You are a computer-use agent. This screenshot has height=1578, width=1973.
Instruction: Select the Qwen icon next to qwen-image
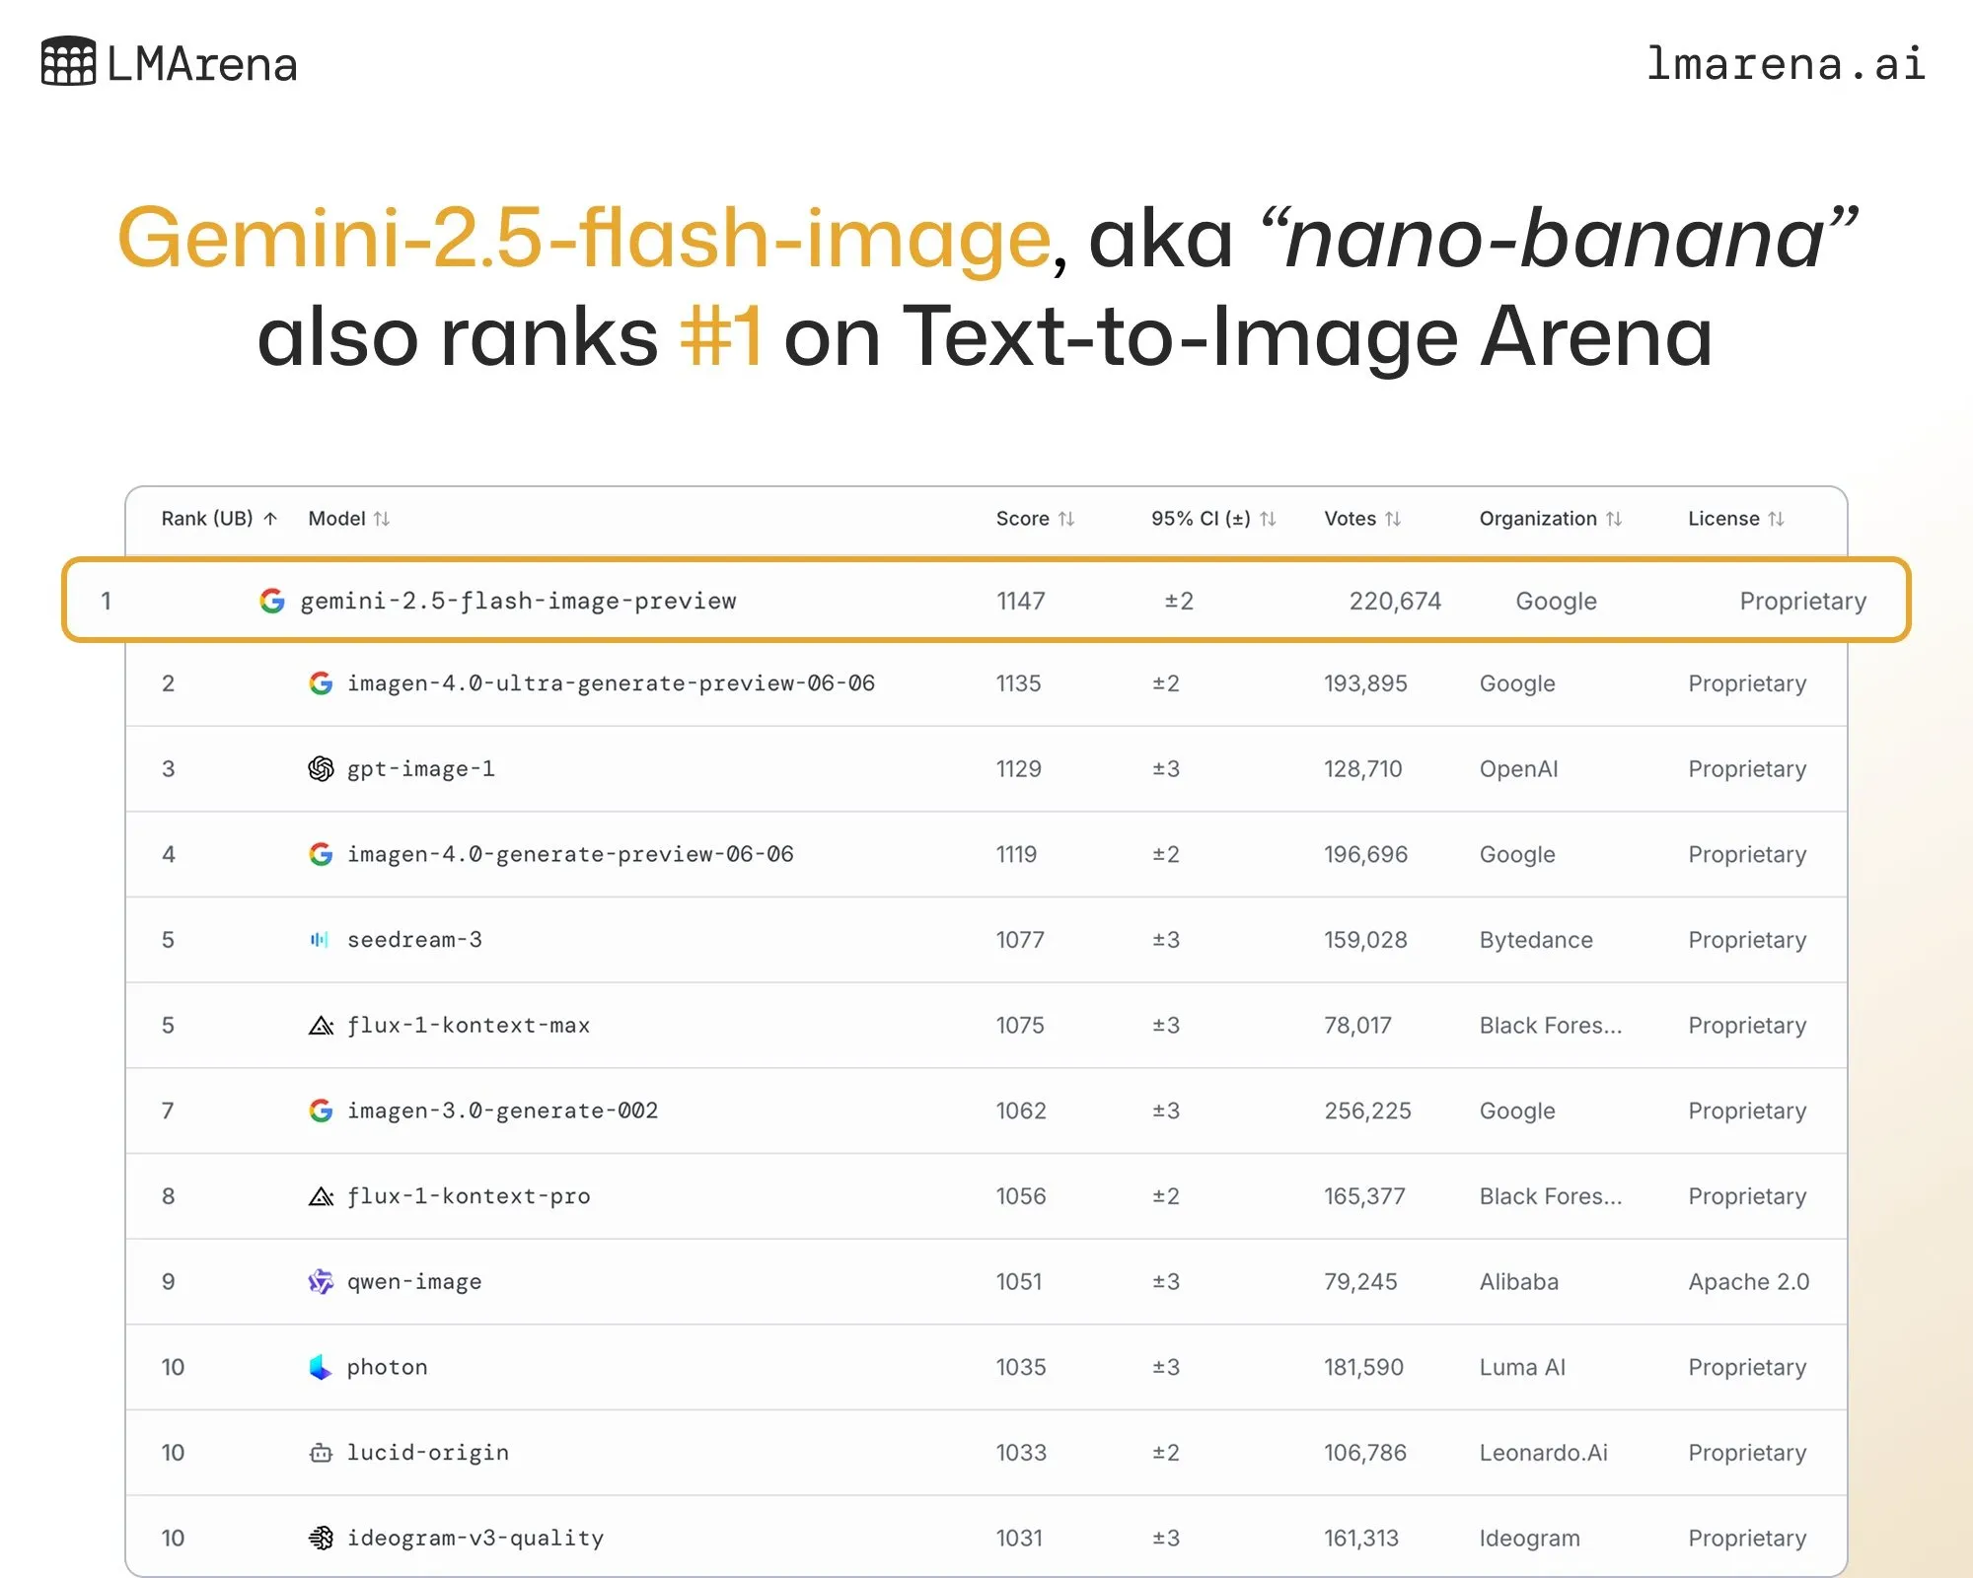click(x=320, y=1281)
